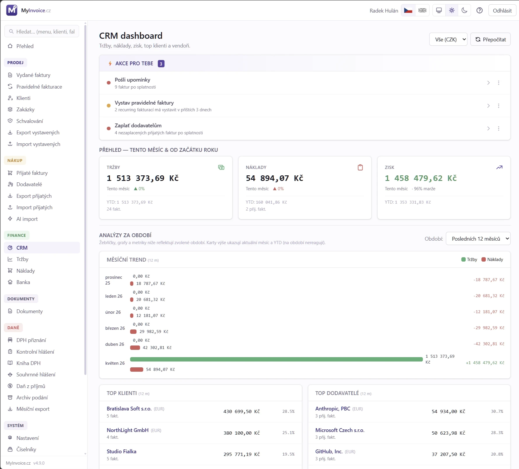This screenshot has height=469, width=519.
Task: Click the CRM pie chart icon
Action: coord(10,248)
